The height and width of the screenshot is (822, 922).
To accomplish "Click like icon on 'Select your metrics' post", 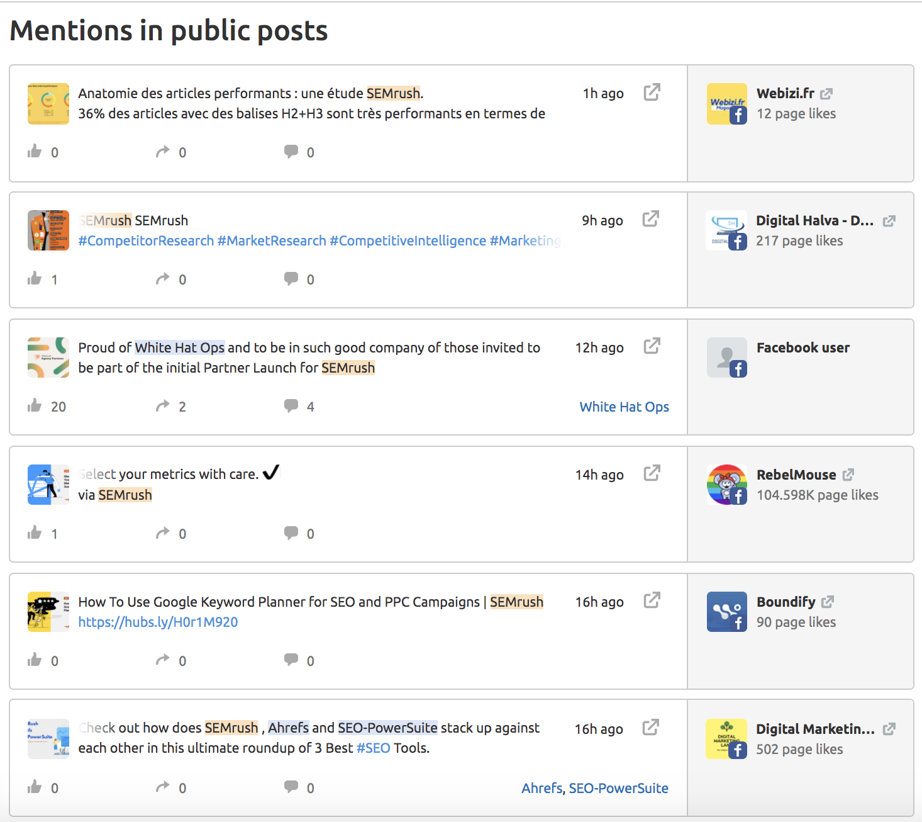I will point(35,532).
